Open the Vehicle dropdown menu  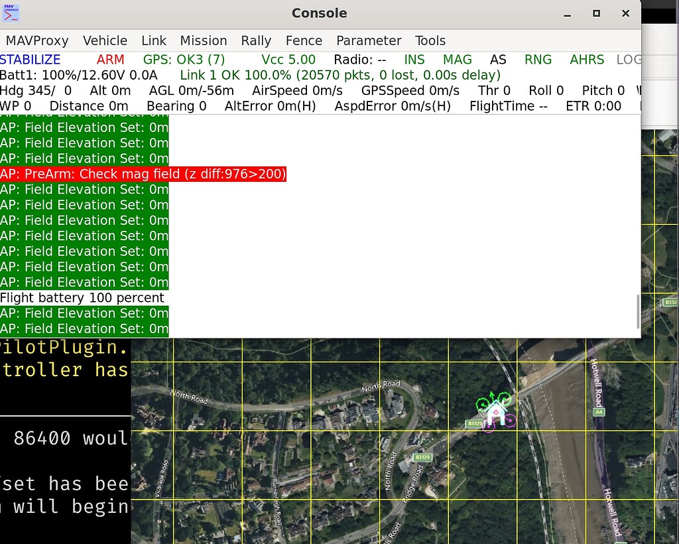coord(105,40)
